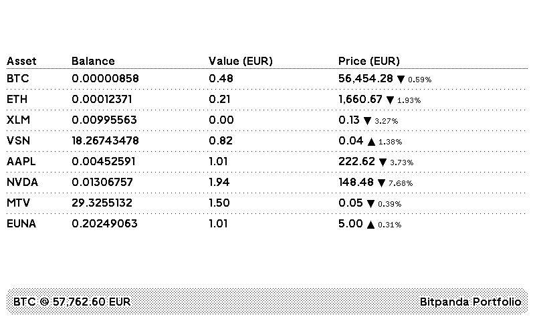Click the down triangle next to XLM price
This screenshot has width=535, height=321.
click(367, 121)
